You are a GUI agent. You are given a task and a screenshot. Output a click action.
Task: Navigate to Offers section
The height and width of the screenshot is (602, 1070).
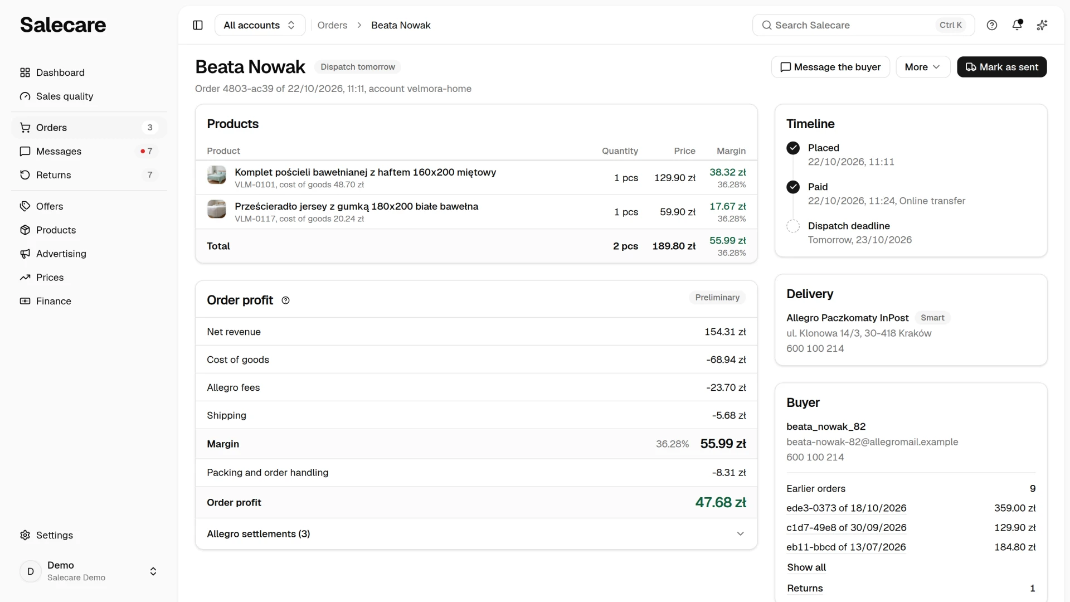point(89,206)
